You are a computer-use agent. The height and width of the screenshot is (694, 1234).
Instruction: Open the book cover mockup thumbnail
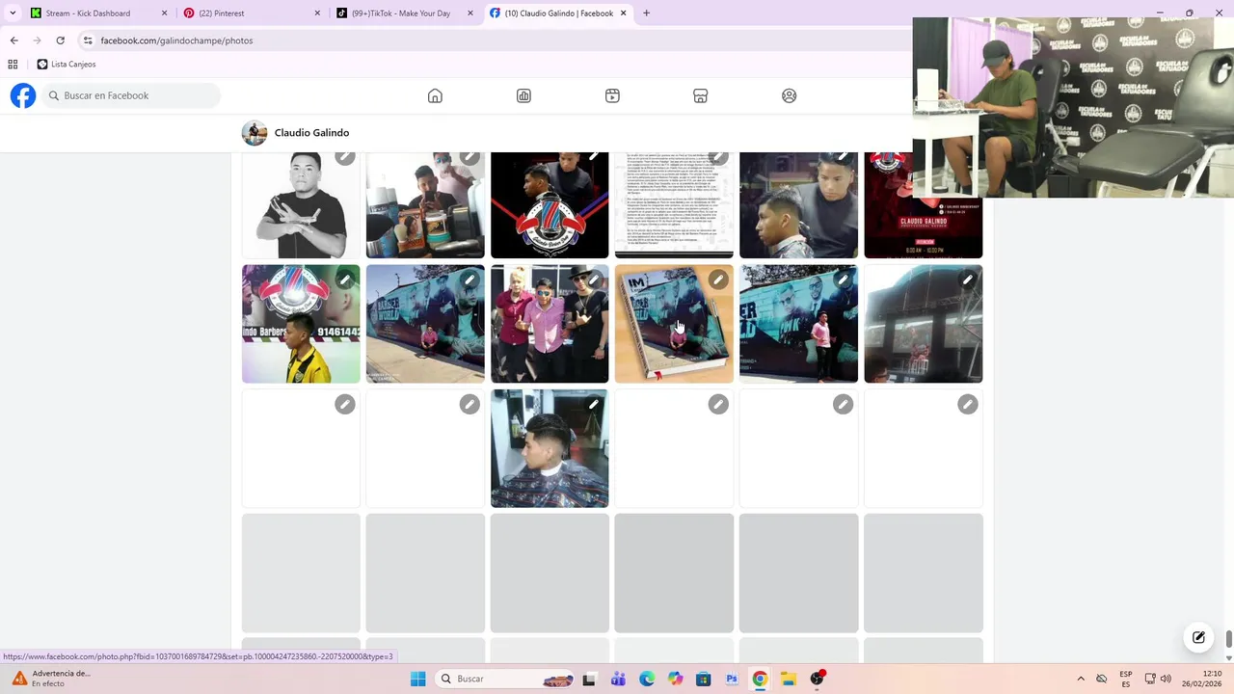[674, 324]
